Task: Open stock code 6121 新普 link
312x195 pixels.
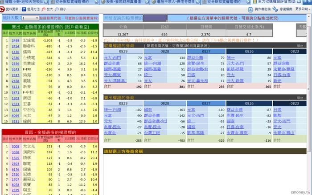Action: 15,87
